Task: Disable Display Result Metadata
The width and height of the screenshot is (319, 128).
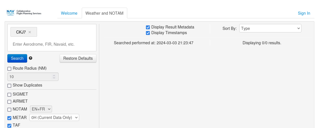Action: tap(148, 27)
